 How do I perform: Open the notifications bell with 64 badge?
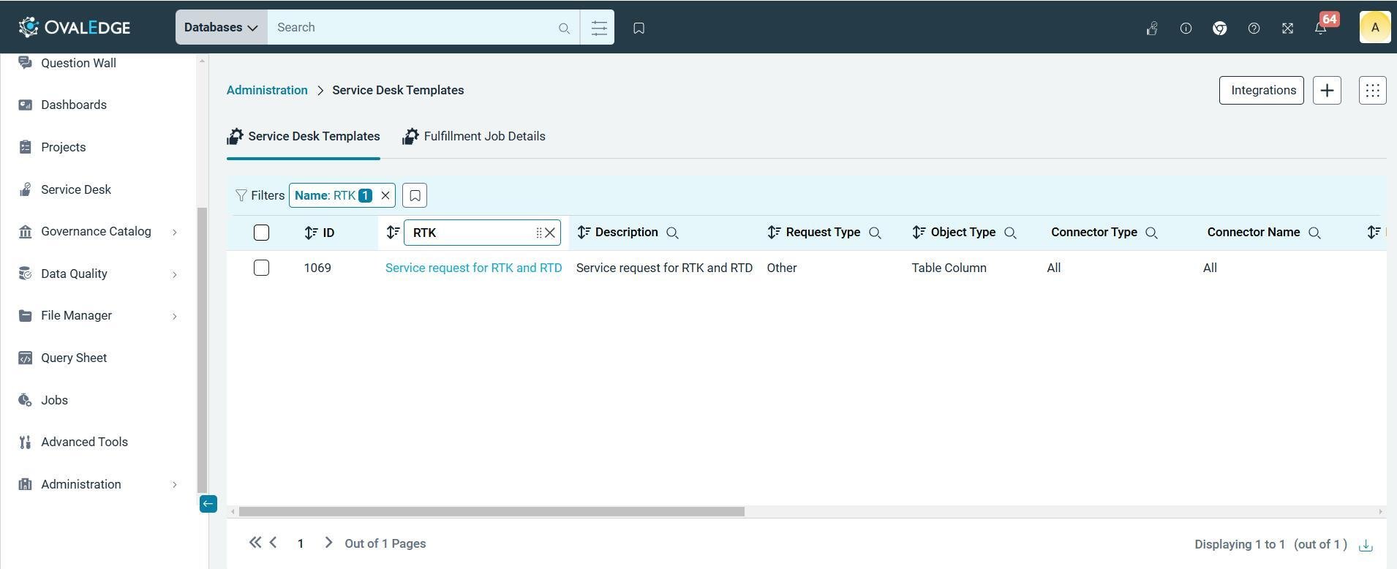coord(1320,29)
